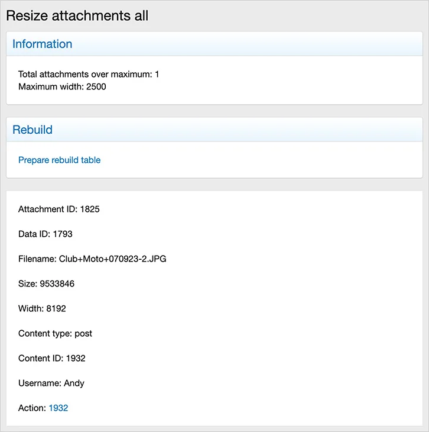
Task: Click the filename Club+Moto+070923-2.JPG
Action: (112, 259)
